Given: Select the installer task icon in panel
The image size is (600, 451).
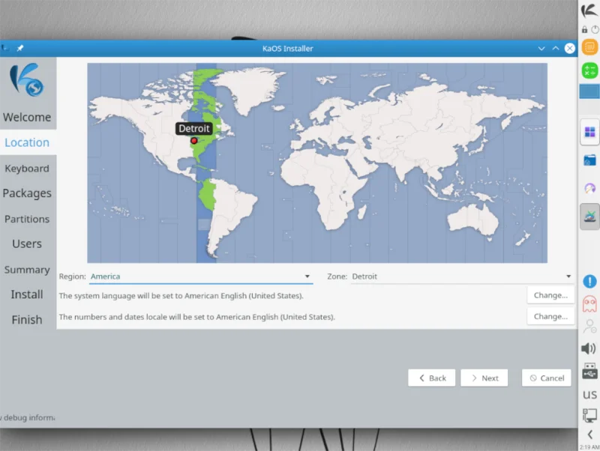Looking at the screenshot, I should click(x=589, y=217).
